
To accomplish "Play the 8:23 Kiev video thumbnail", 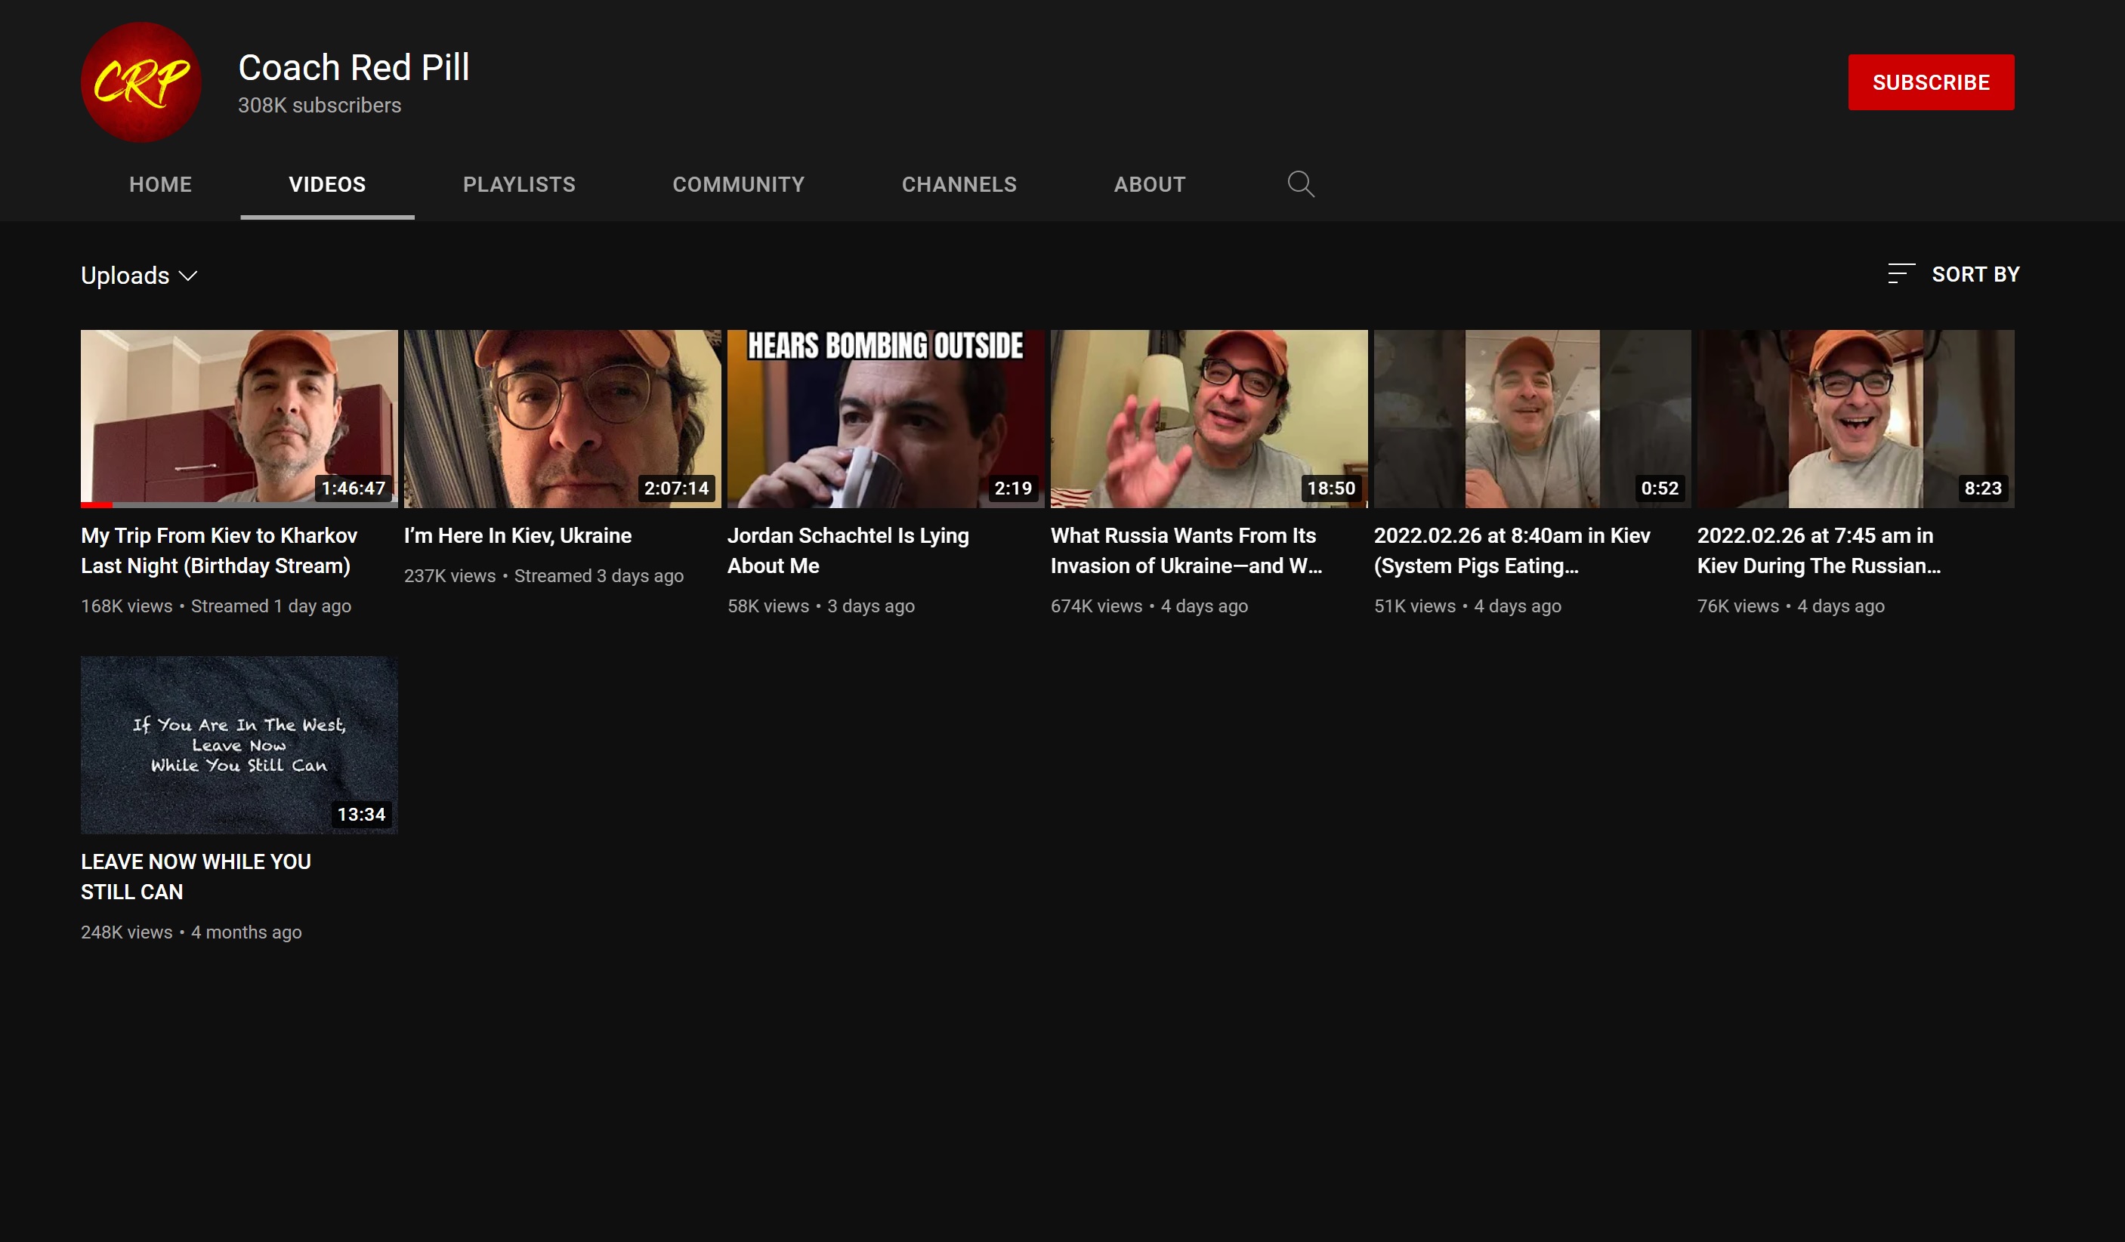I will (1855, 419).
